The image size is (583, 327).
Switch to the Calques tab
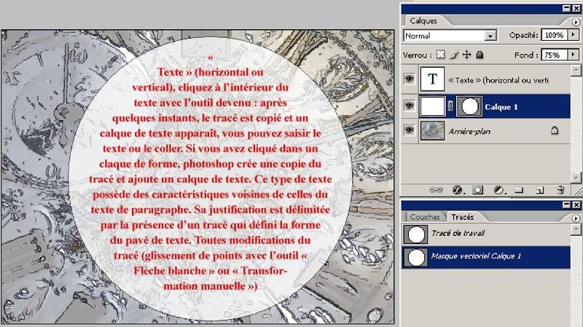[x=423, y=21]
